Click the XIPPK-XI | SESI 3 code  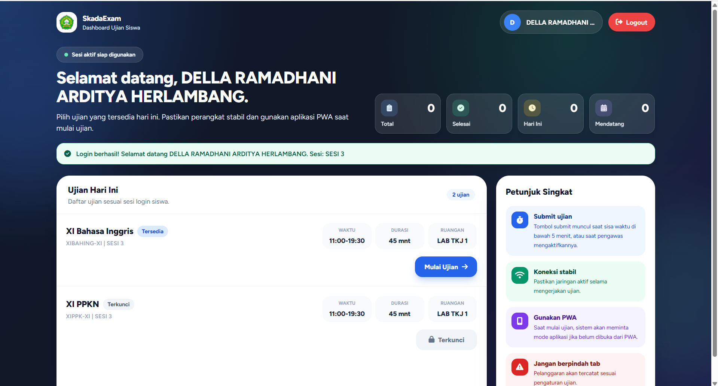tap(89, 316)
